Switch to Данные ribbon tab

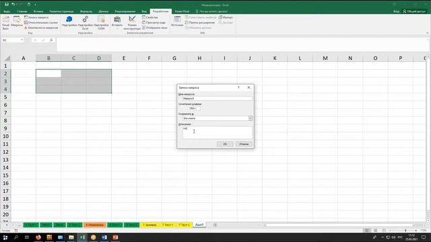click(103, 11)
